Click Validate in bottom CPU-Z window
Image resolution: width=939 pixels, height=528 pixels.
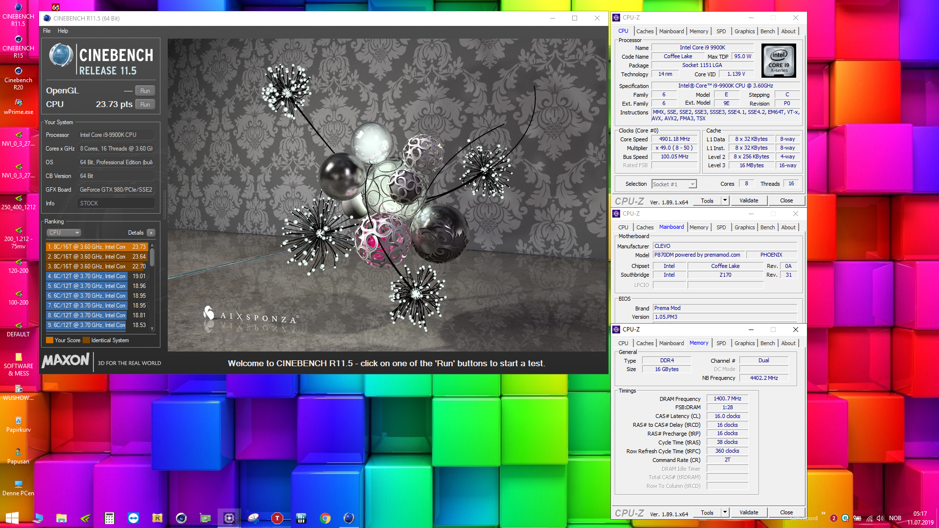(749, 513)
